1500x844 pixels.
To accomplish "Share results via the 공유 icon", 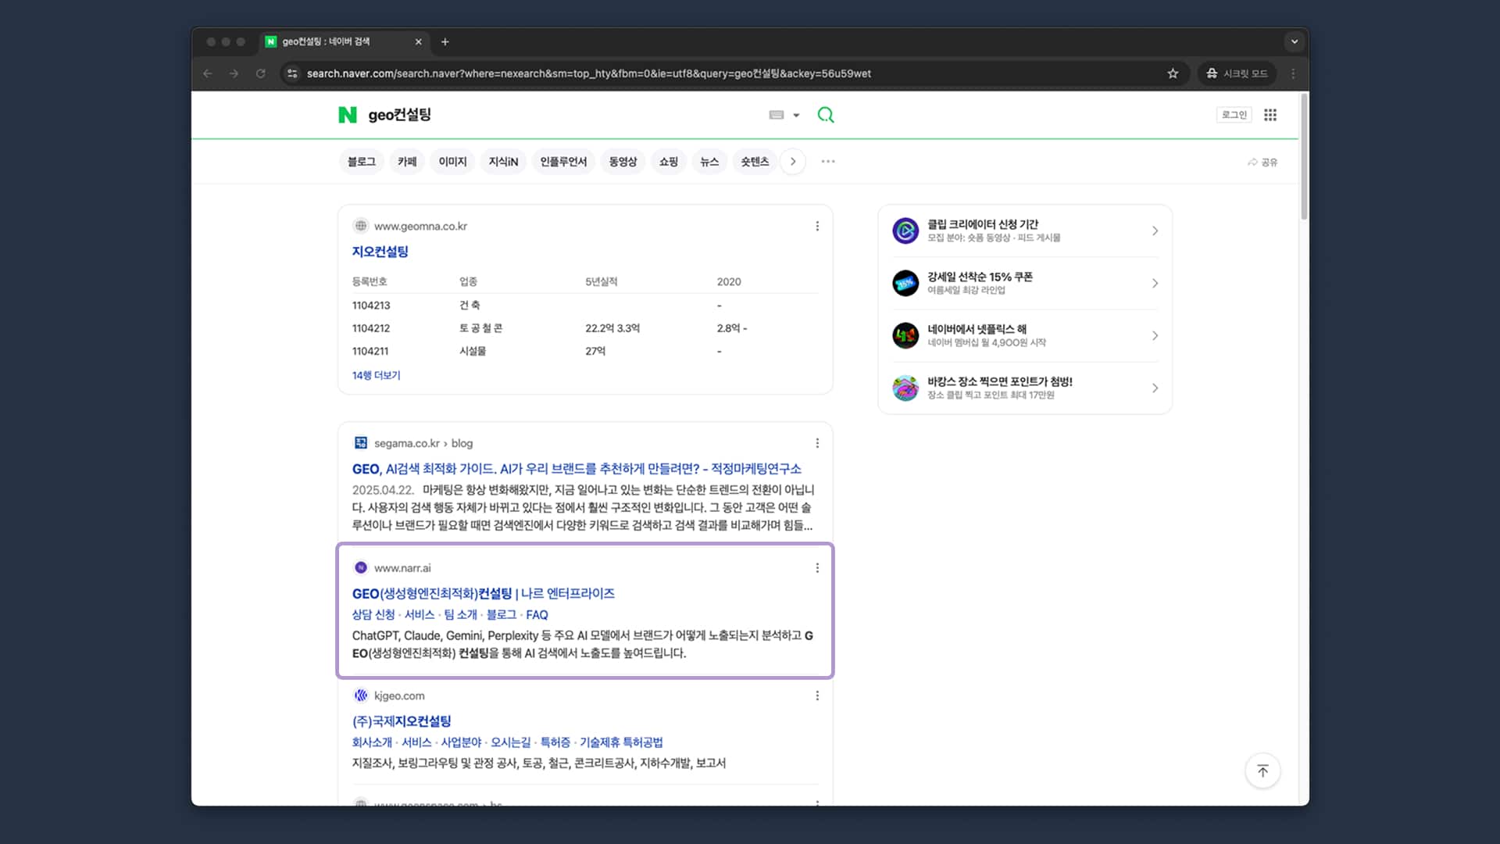I will click(1262, 162).
